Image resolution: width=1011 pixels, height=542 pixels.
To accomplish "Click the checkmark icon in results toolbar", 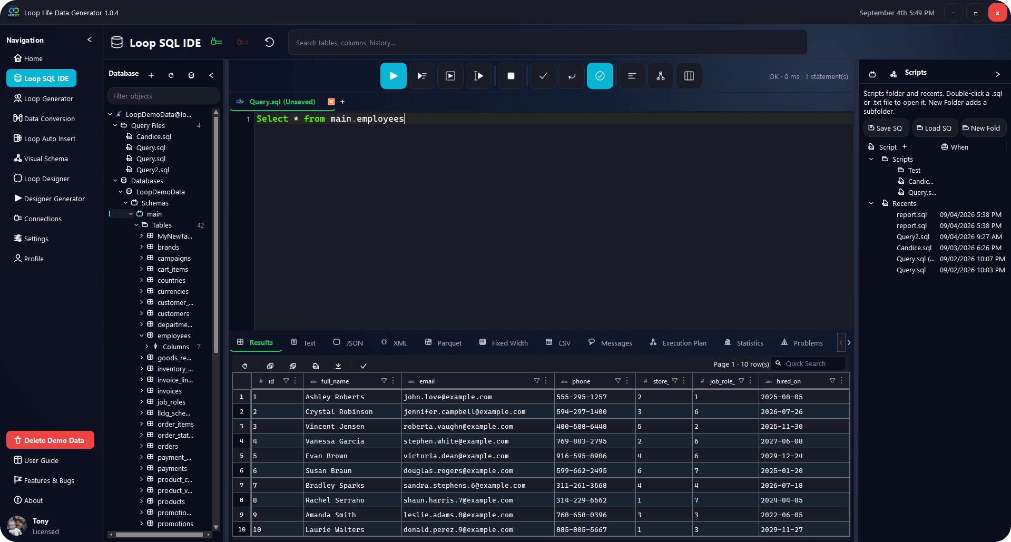I will pos(364,366).
